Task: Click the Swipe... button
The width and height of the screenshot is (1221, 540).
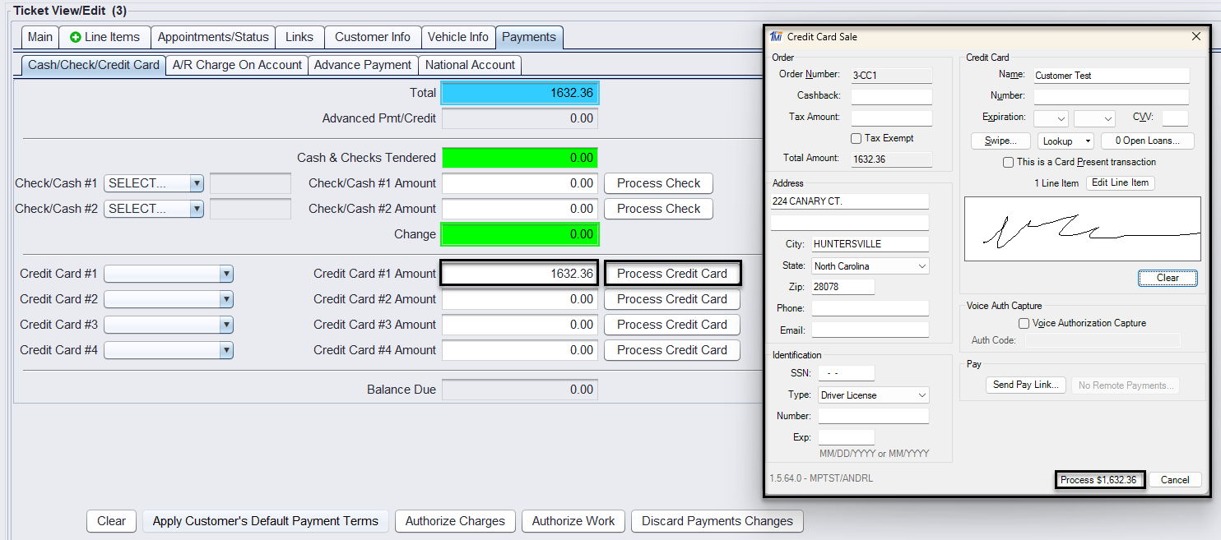Action: click(1000, 141)
